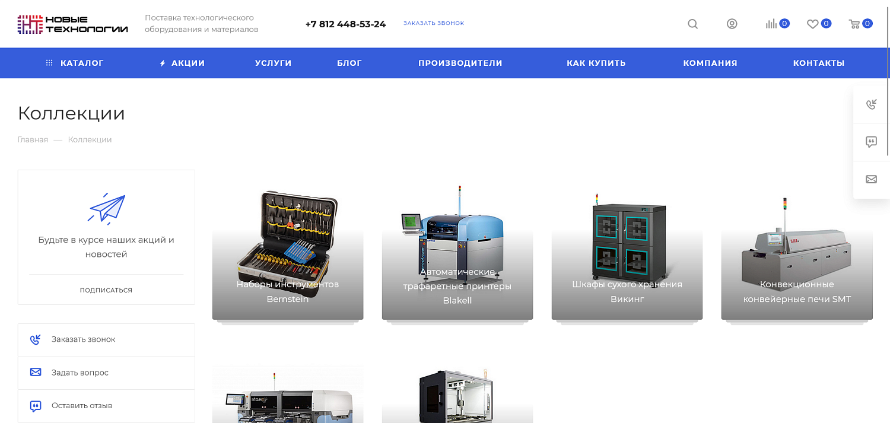
Task: Open the shopping cart icon
Action: pos(854,24)
